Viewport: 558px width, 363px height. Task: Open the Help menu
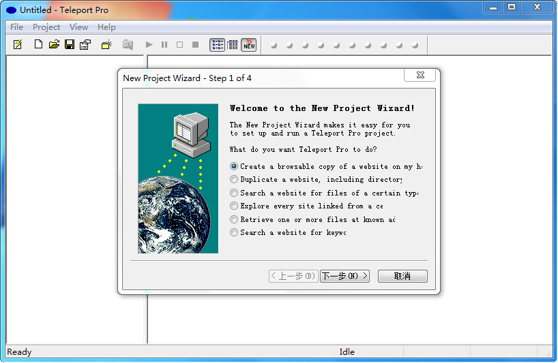pyautogui.click(x=106, y=27)
